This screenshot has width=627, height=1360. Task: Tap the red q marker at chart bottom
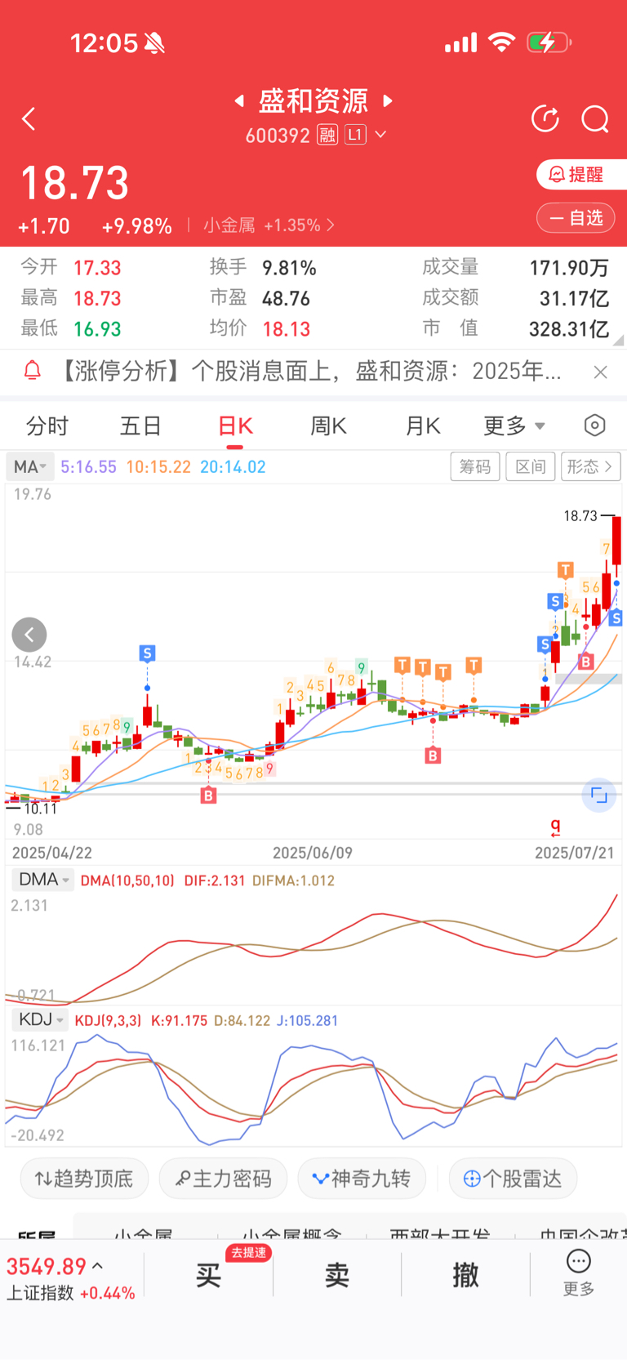click(555, 827)
